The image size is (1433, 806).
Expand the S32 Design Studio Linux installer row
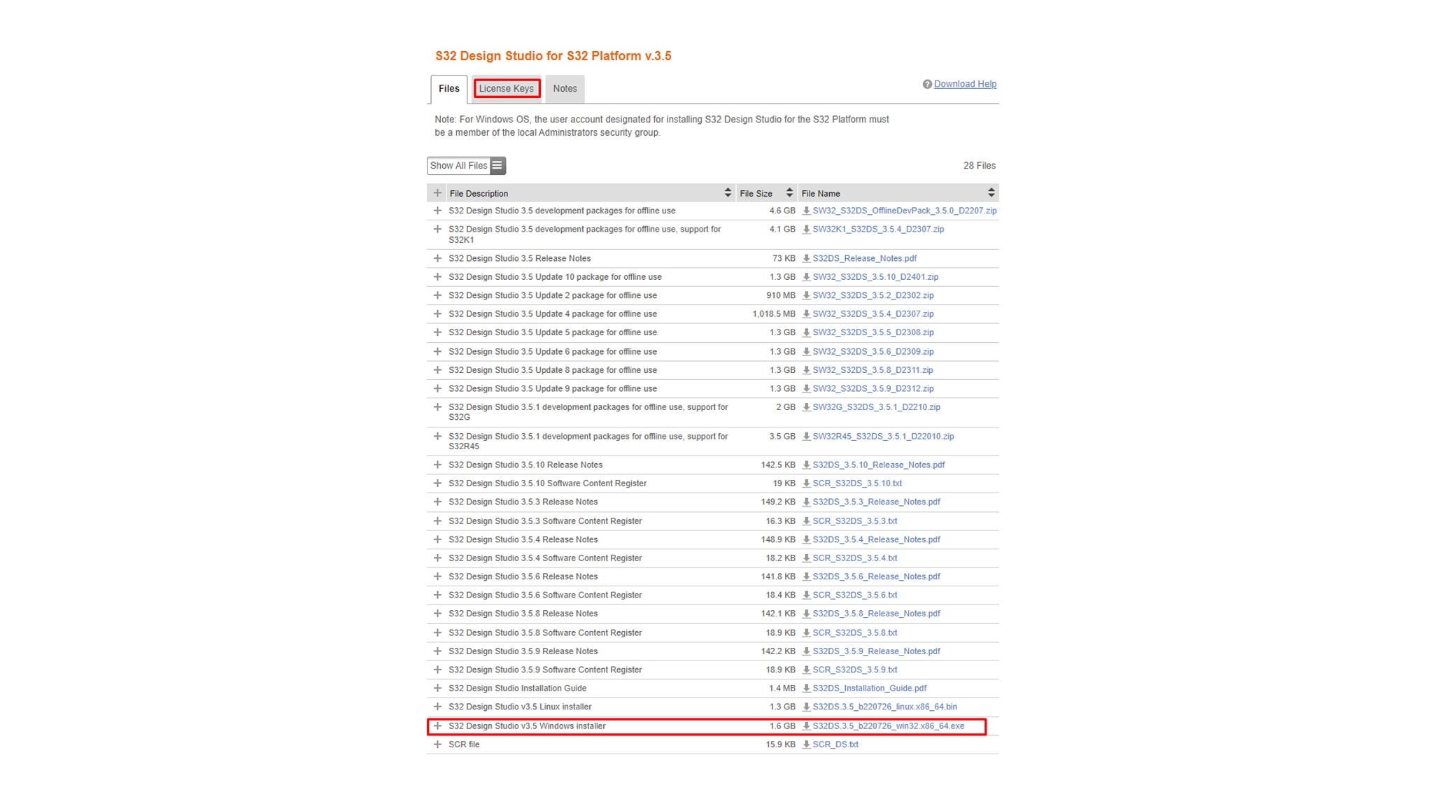point(438,707)
